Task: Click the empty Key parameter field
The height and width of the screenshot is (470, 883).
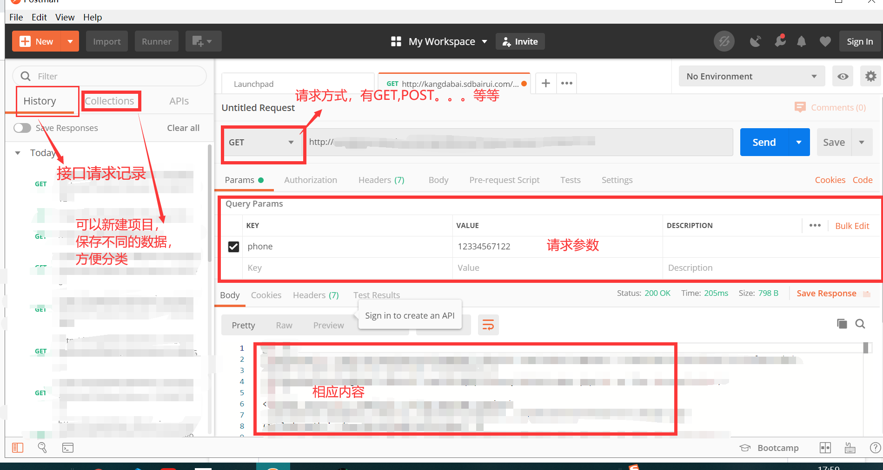Action: tap(348, 268)
